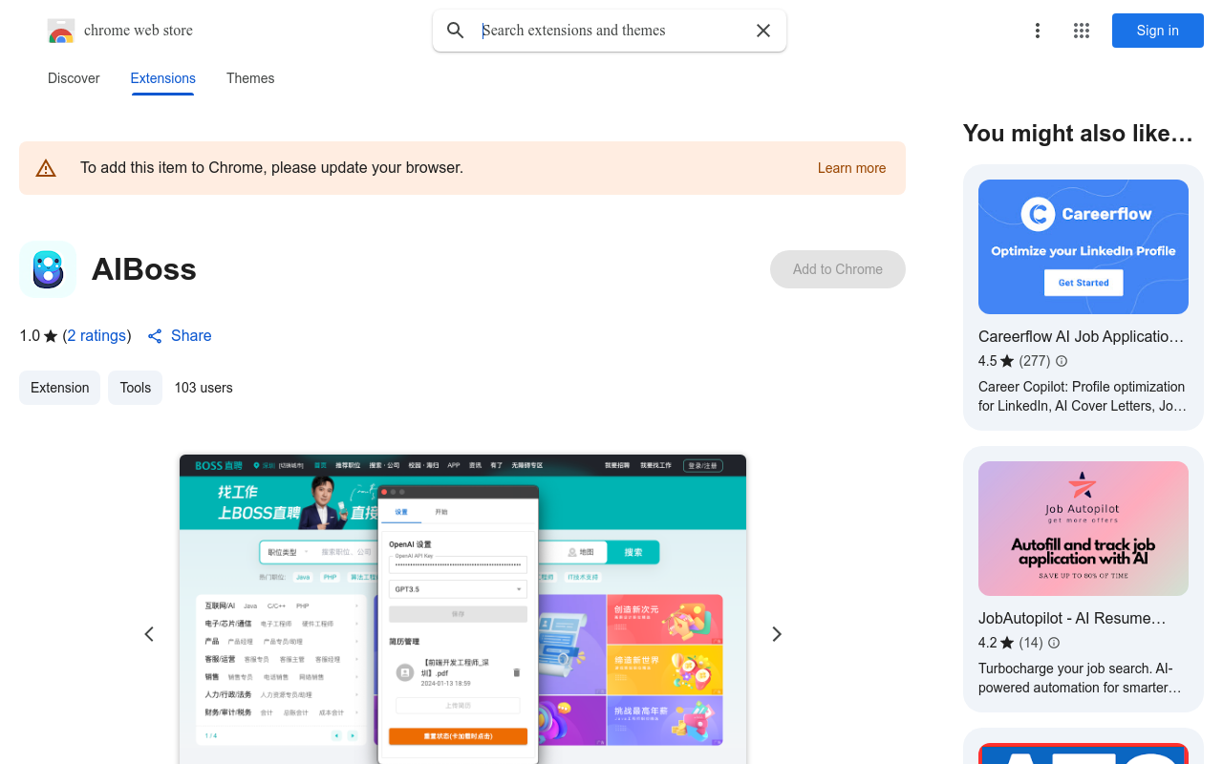The image size is (1223, 764).
Task: Select the Extension category chip
Action: [59, 388]
